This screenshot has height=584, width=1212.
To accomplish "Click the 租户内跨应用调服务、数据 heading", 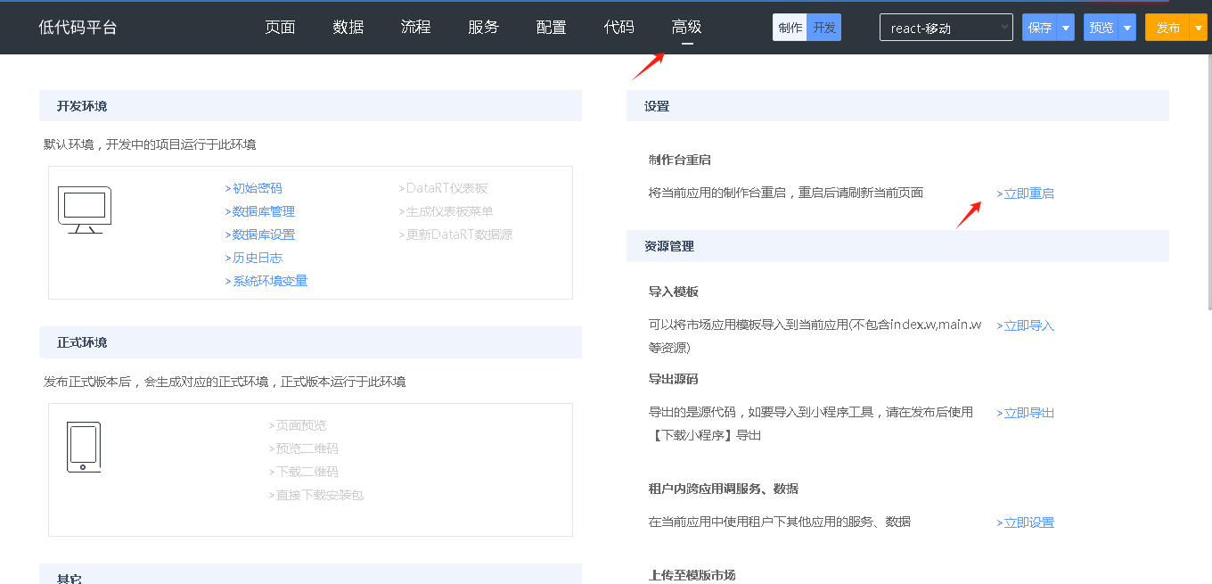I will pyautogui.click(x=723, y=489).
